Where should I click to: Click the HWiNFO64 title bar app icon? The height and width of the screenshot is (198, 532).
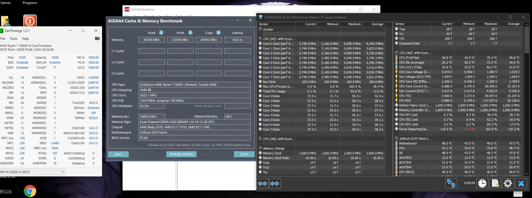coord(260,17)
